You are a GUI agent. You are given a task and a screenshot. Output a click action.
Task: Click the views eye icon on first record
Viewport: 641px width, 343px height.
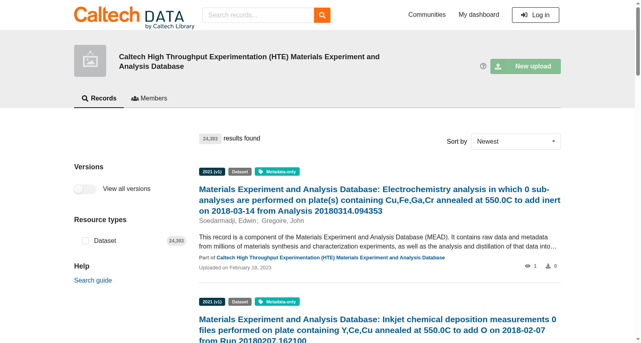click(x=528, y=266)
